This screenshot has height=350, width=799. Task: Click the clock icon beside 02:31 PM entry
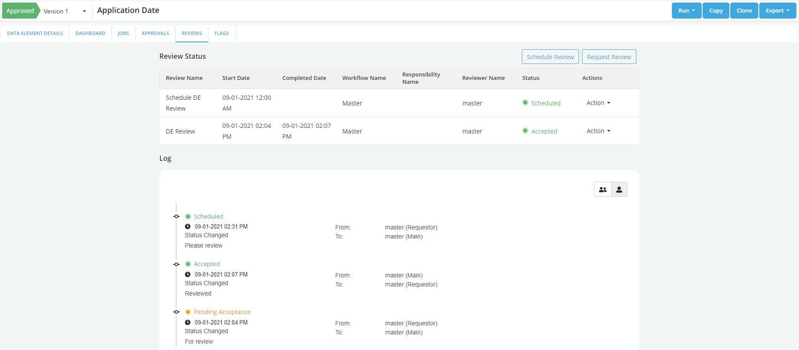[188, 226]
